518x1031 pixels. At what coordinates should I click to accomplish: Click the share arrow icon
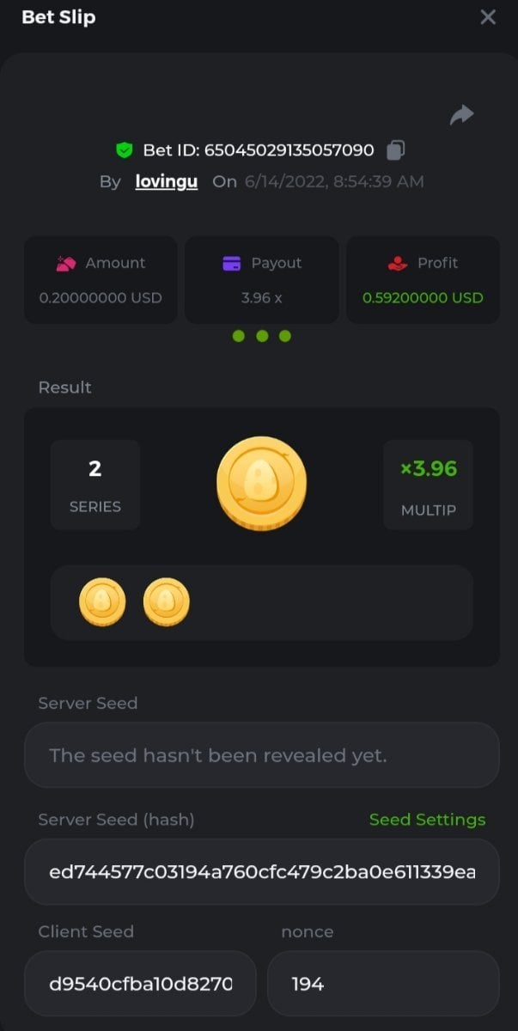point(461,115)
